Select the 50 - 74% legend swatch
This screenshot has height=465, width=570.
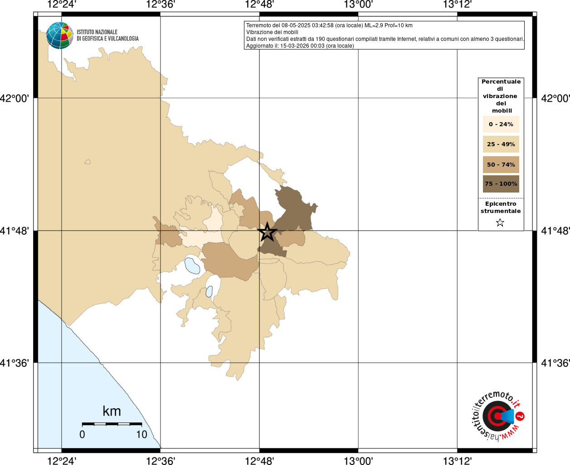tap(501, 165)
